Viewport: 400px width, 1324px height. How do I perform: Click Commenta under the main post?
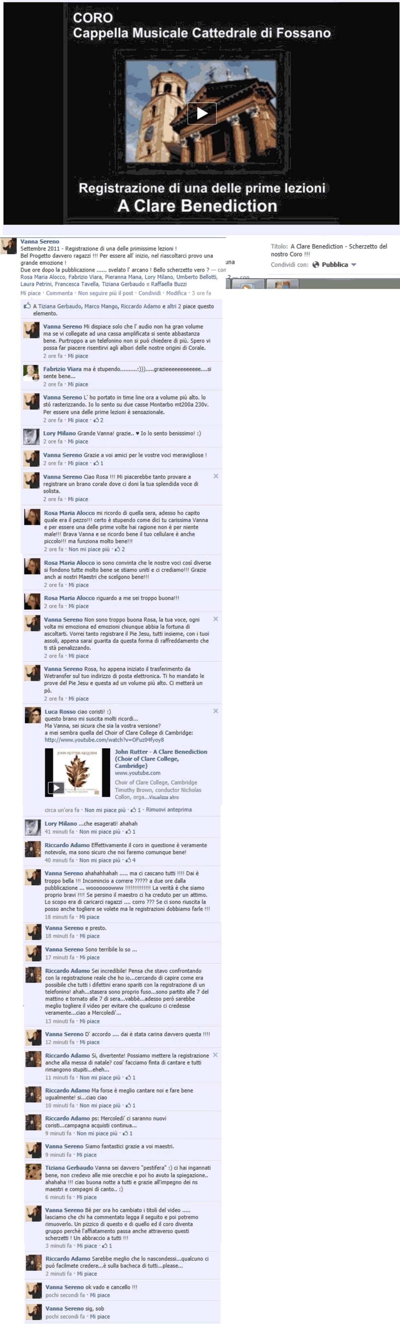point(59,293)
